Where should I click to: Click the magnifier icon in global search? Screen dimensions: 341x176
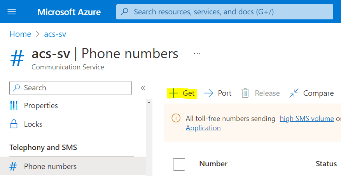[124, 12]
